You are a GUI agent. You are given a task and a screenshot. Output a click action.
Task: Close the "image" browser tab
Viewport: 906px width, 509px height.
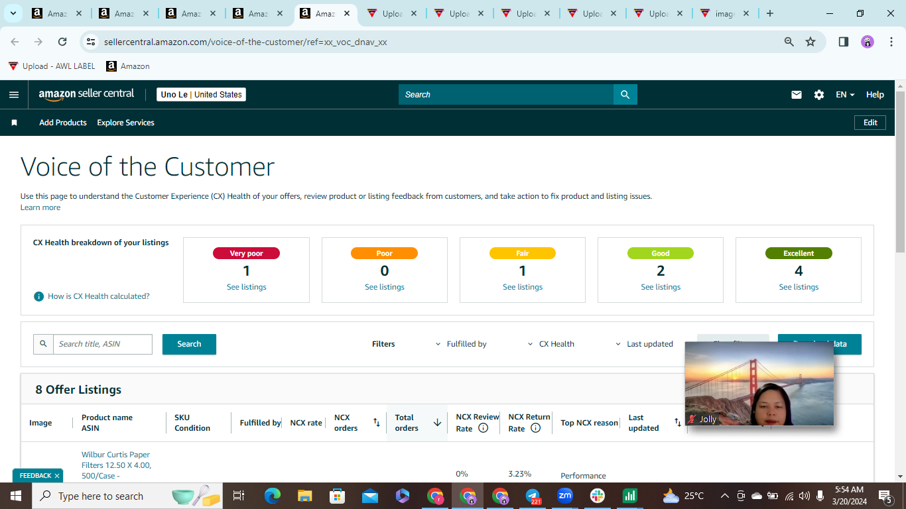(x=746, y=13)
